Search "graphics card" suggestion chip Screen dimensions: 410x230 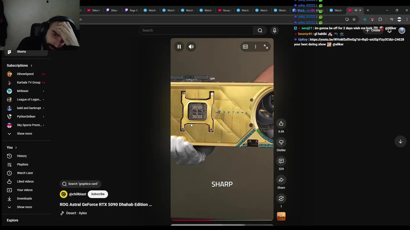(80, 184)
